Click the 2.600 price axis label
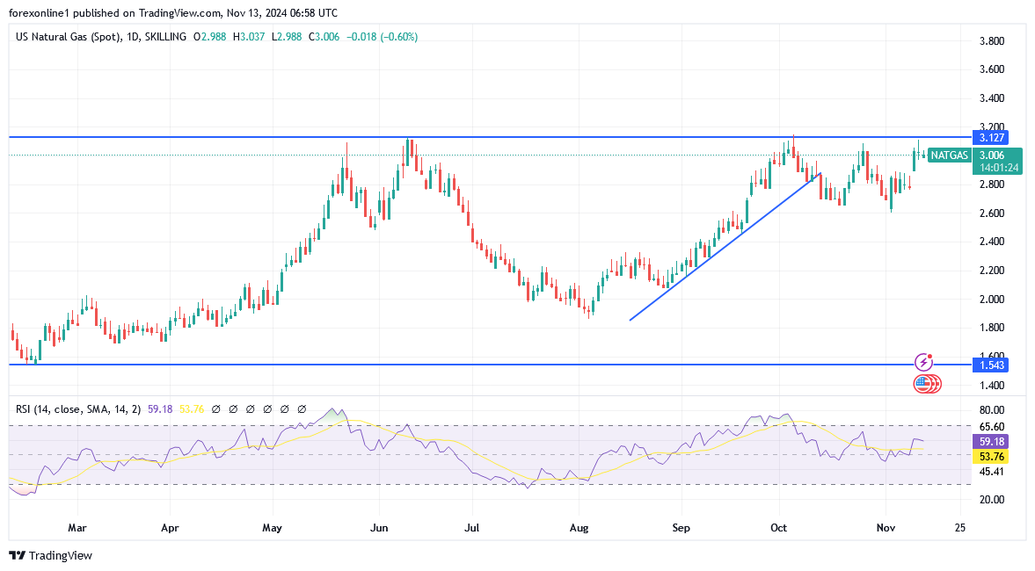This screenshot has height=571, width=1035. click(991, 213)
